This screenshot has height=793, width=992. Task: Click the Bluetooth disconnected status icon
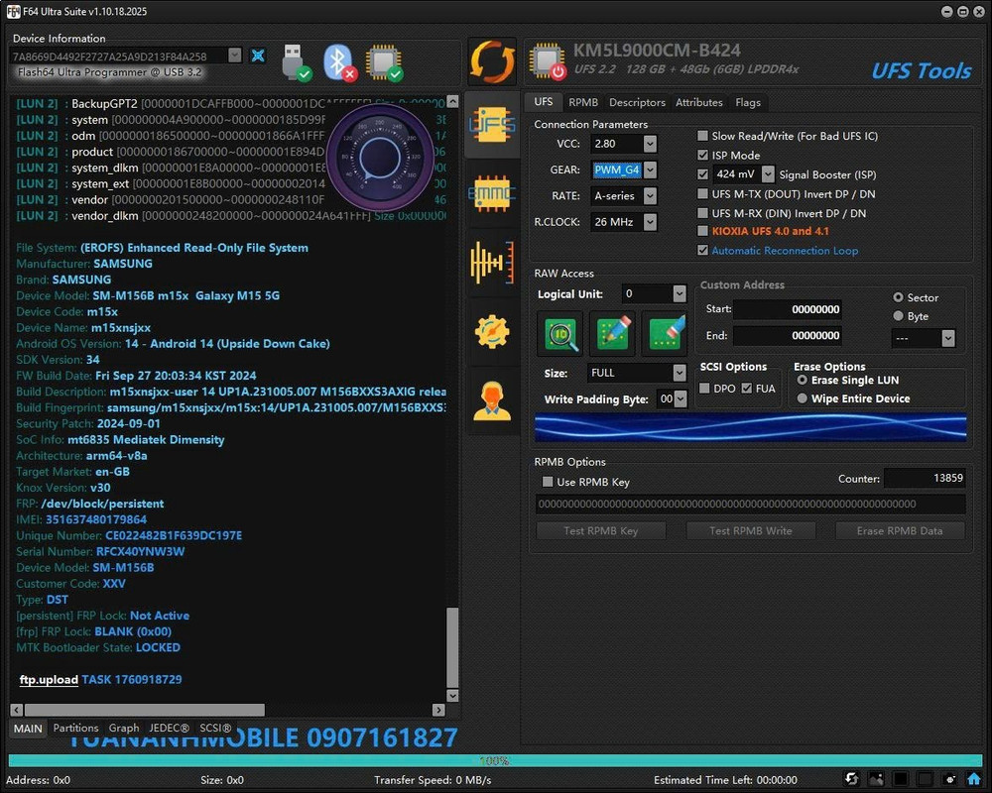click(340, 62)
